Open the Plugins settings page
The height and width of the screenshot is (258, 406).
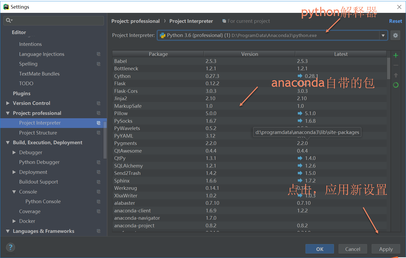point(22,93)
